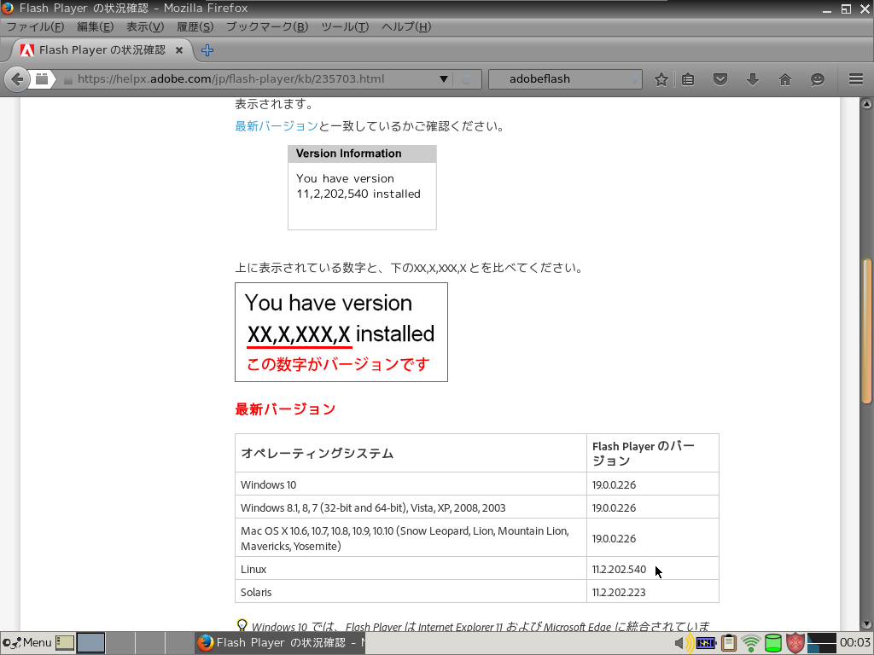This screenshot has width=874, height=655.
Task: Open the downloads arrow icon
Action: (x=753, y=79)
